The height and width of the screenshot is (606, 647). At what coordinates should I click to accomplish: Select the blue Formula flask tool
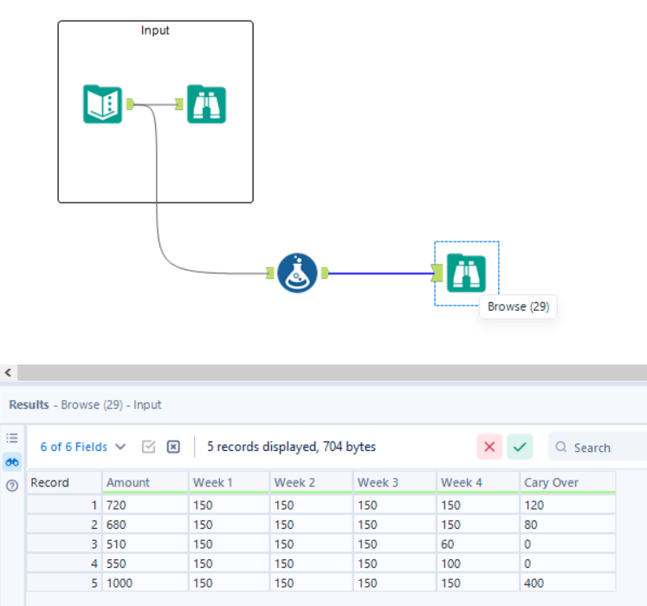[297, 273]
